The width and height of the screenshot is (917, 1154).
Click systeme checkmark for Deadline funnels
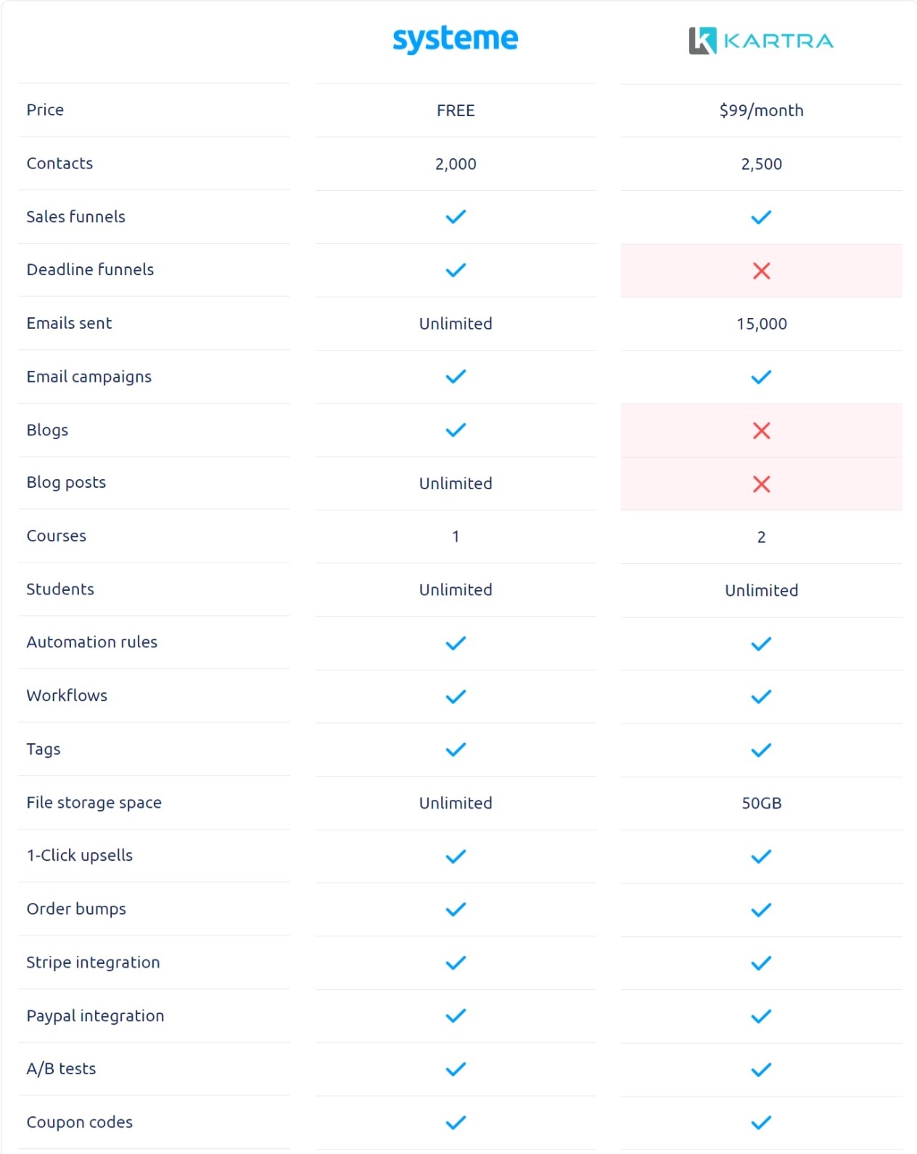tap(456, 270)
